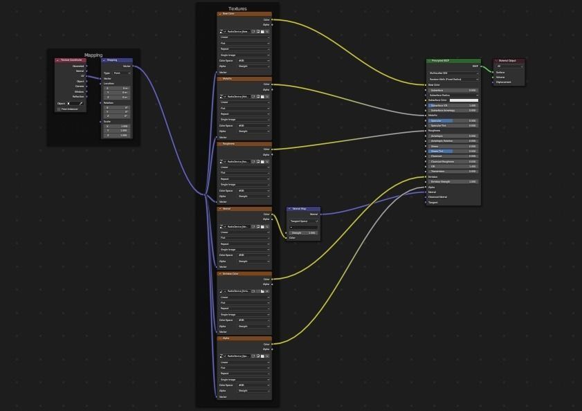Image resolution: width=582 pixels, height=411 pixels.
Task: Open the Single Image source dropdown on Normal node
Action: click(244, 250)
